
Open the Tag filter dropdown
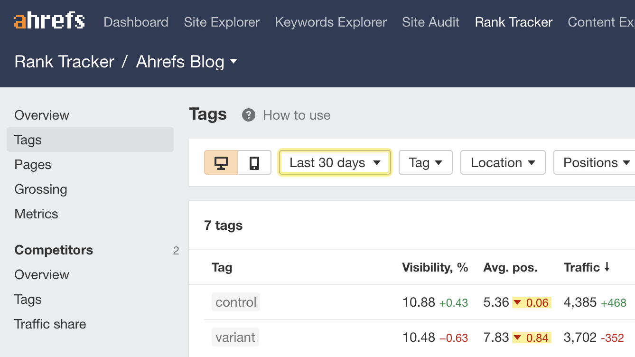(x=425, y=162)
